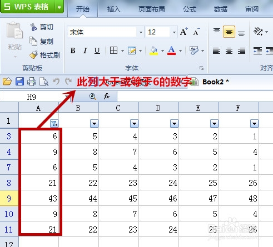This screenshot has width=273, height=247.
Task: Switch to 数据 tab
Action: click(221, 9)
